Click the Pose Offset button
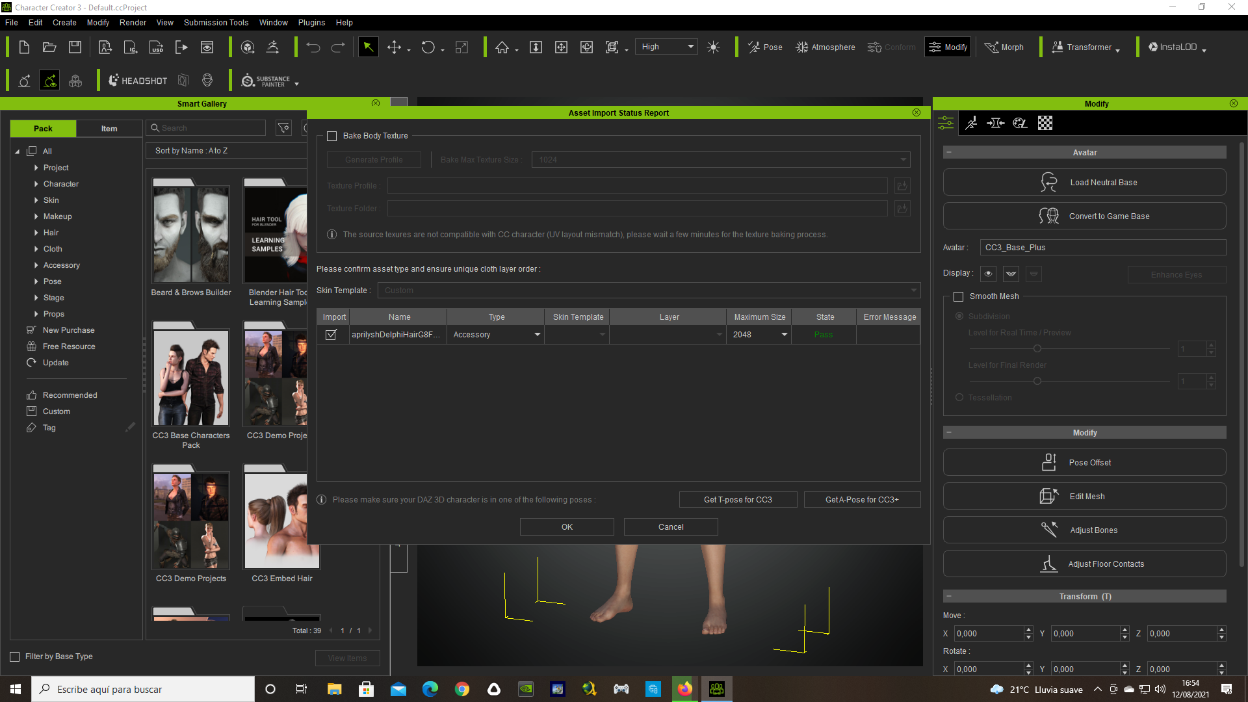The image size is (1248, 702). [x=1084, y=462]
